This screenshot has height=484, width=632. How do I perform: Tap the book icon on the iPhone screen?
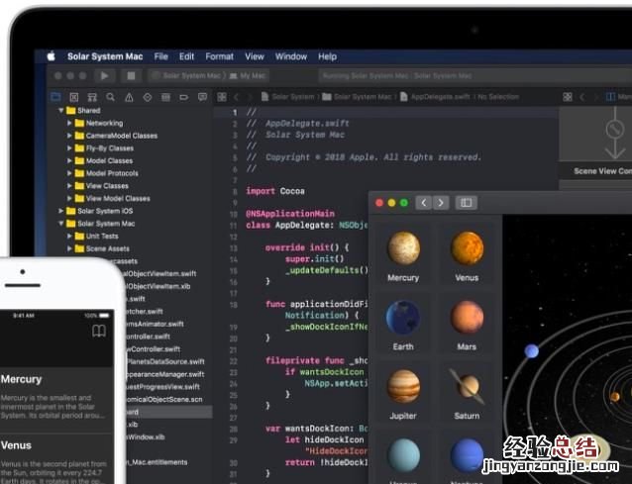[98, 332]
